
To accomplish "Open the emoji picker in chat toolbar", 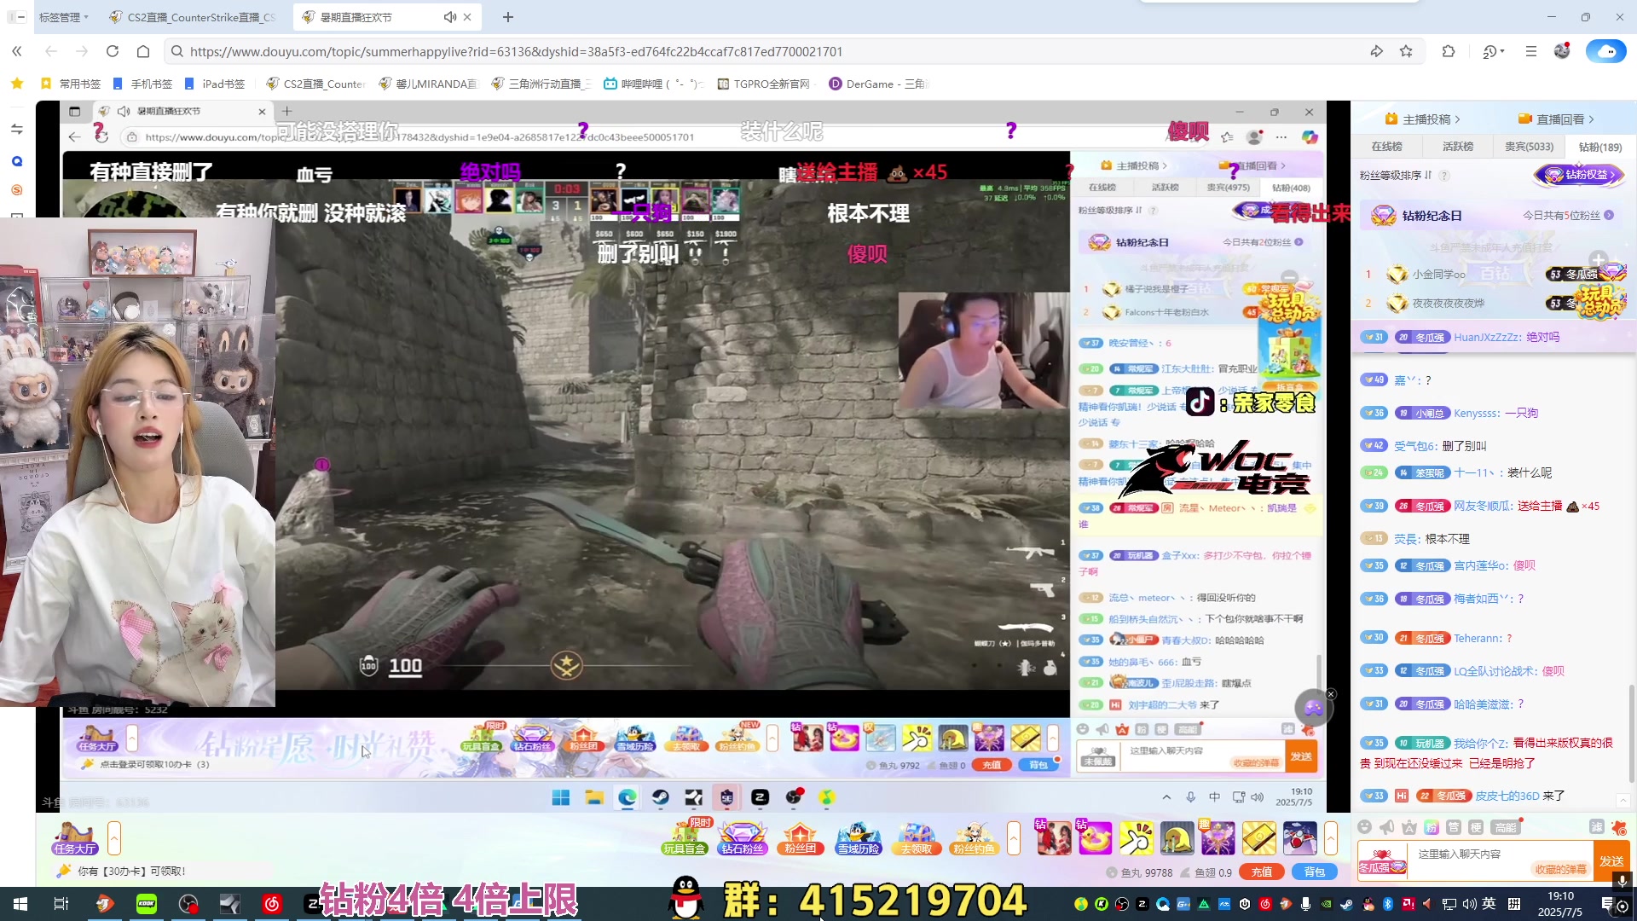I will coord(1365,827).
